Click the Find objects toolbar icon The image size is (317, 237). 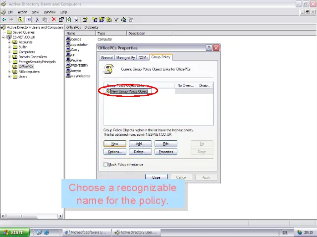(x=123, y=20)
